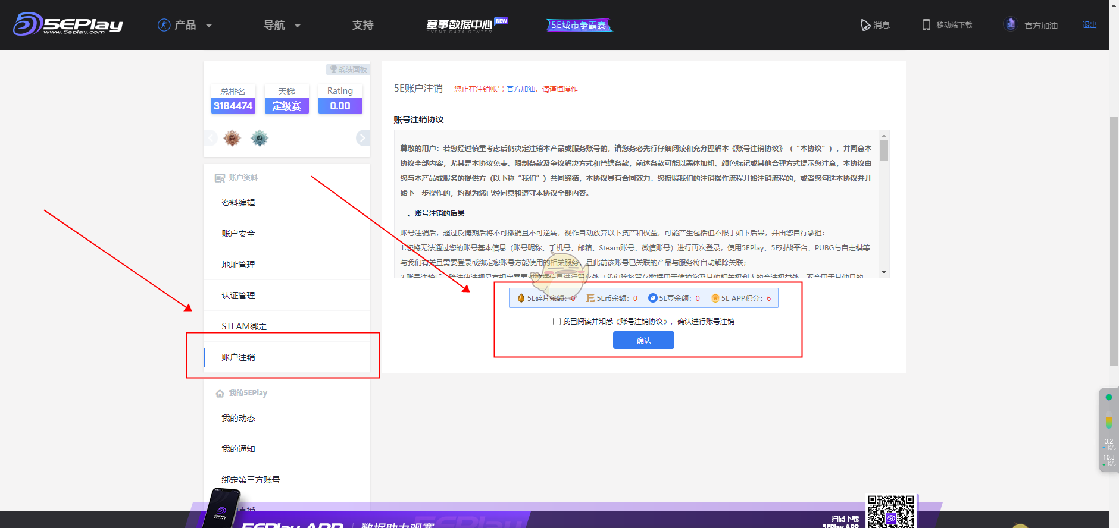Open 认证管理 in sidebar
The width and height of the screenshot is (1119, 528).
coord(287,296)
